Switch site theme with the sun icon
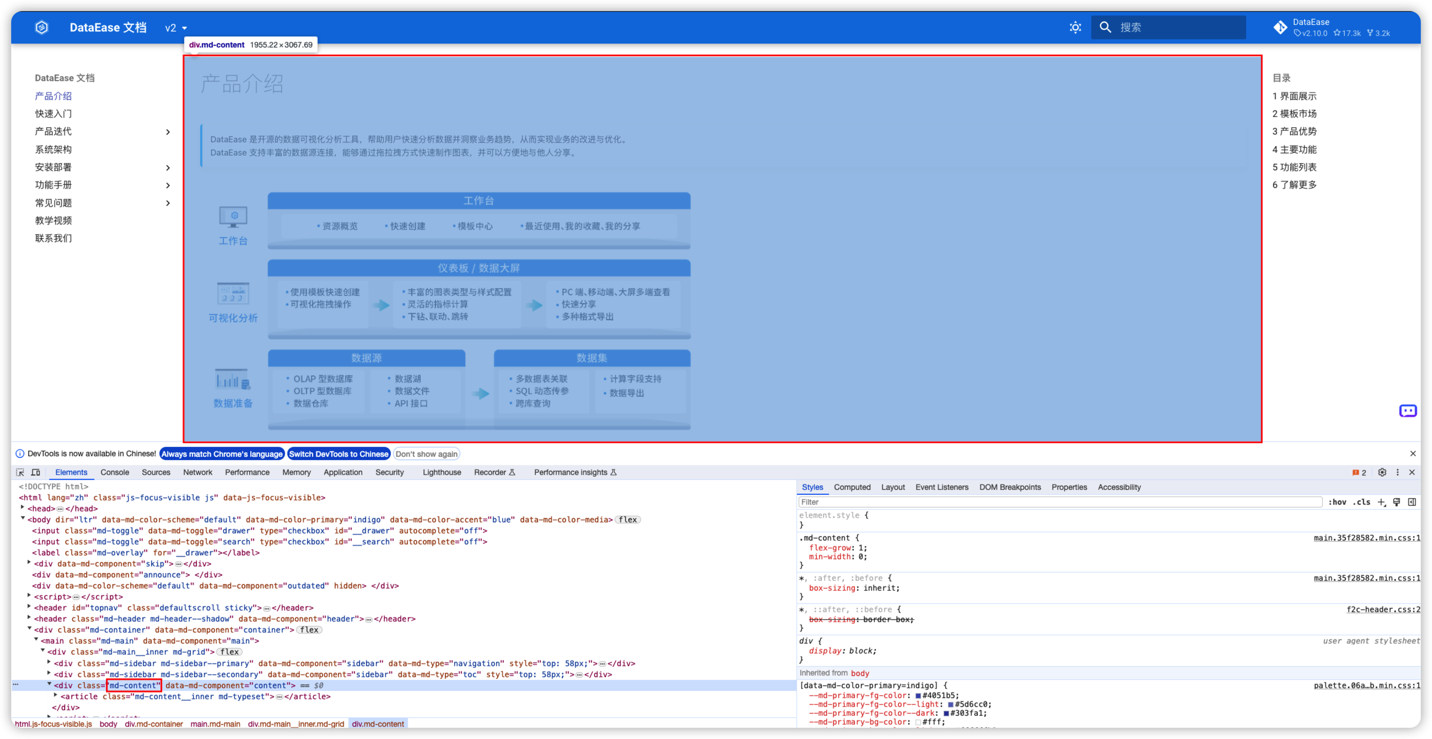Screen dimensions: 1432x739 pos(1075,27)
